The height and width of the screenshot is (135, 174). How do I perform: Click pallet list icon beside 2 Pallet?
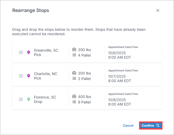tap(74, 79)
